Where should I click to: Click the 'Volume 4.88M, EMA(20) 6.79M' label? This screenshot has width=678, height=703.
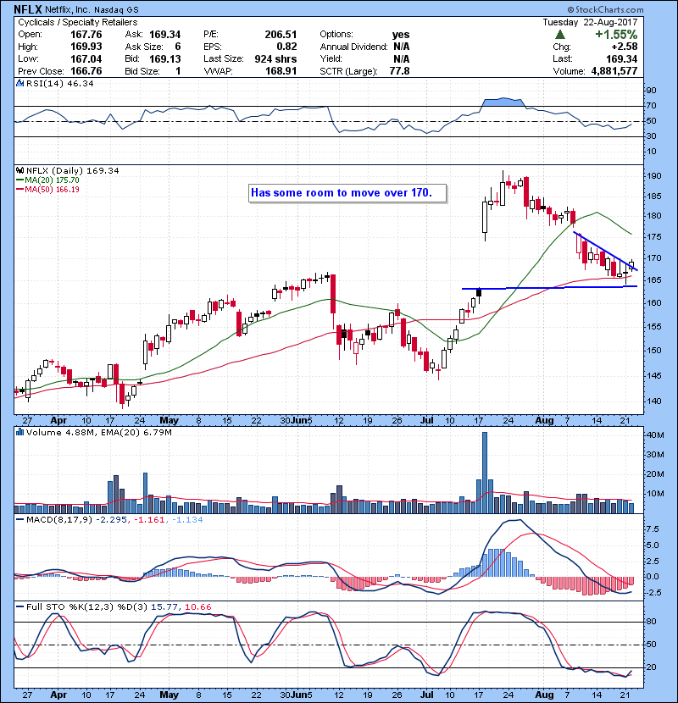(99, 432)
